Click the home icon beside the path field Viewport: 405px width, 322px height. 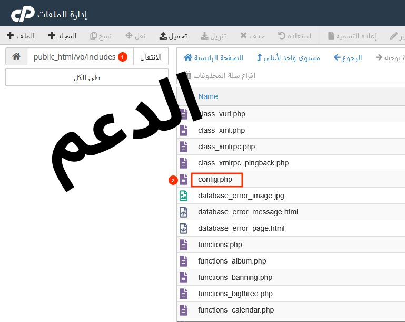(x=16, y=57)
